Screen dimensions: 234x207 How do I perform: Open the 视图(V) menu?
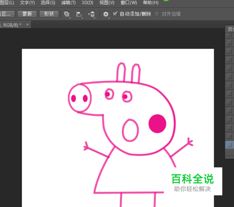tap(107, 3)
